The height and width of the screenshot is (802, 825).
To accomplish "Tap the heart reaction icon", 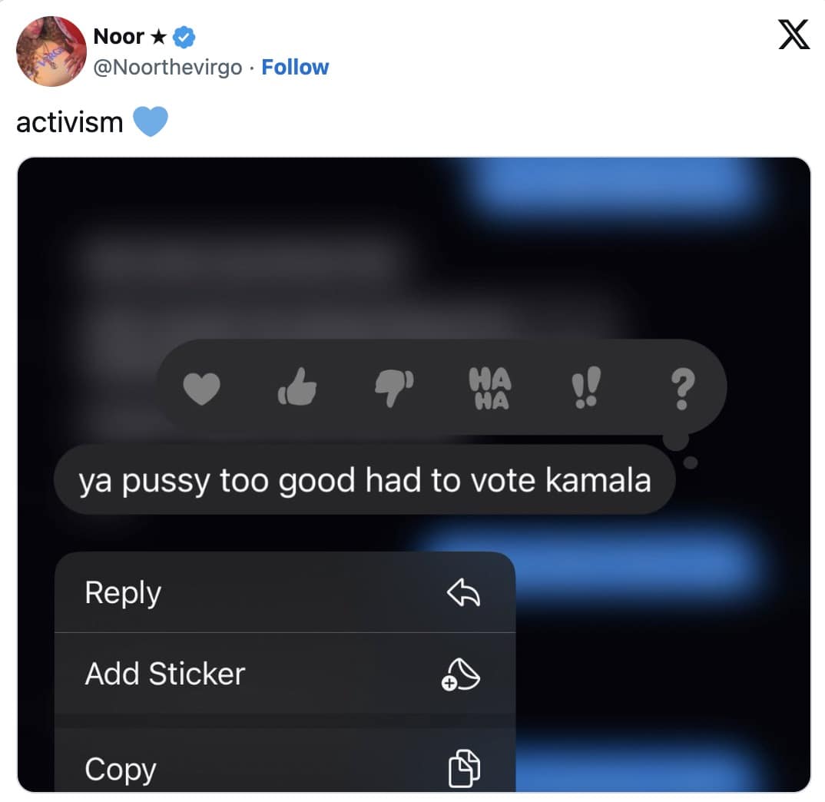I will (x=202, y=389).
